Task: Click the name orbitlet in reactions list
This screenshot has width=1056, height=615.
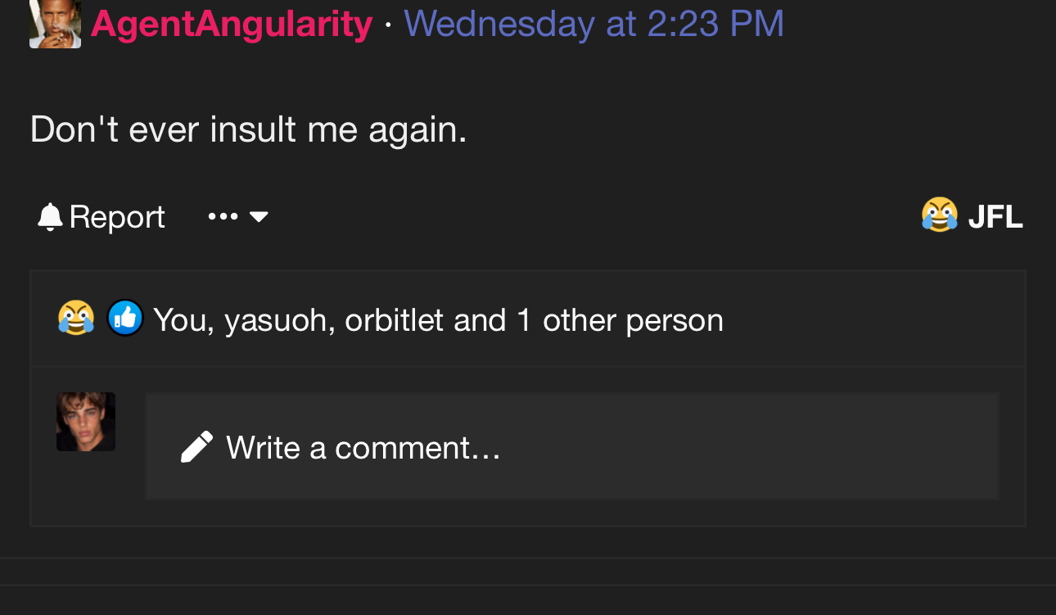Action: pos(395,320)
